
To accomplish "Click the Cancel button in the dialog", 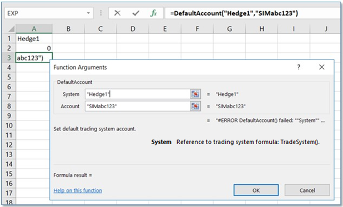I will point(307,190).
